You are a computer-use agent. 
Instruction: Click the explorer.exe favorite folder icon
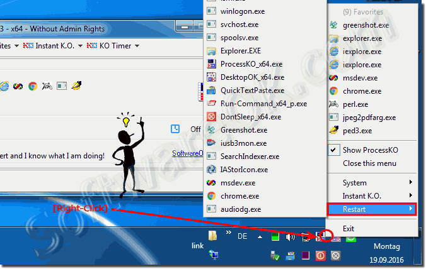(x=334, y=38)
